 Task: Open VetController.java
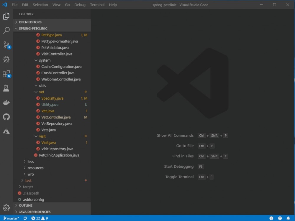tap(52, 117)
